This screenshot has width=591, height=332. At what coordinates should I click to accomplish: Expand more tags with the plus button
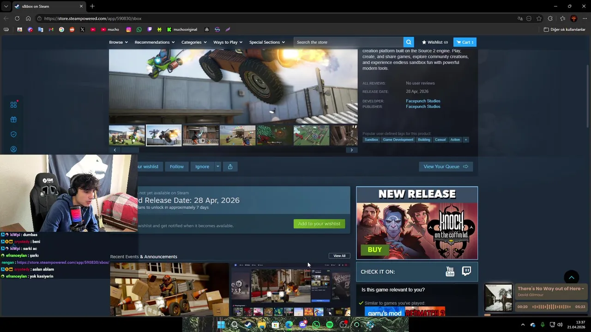coord(465,140)
